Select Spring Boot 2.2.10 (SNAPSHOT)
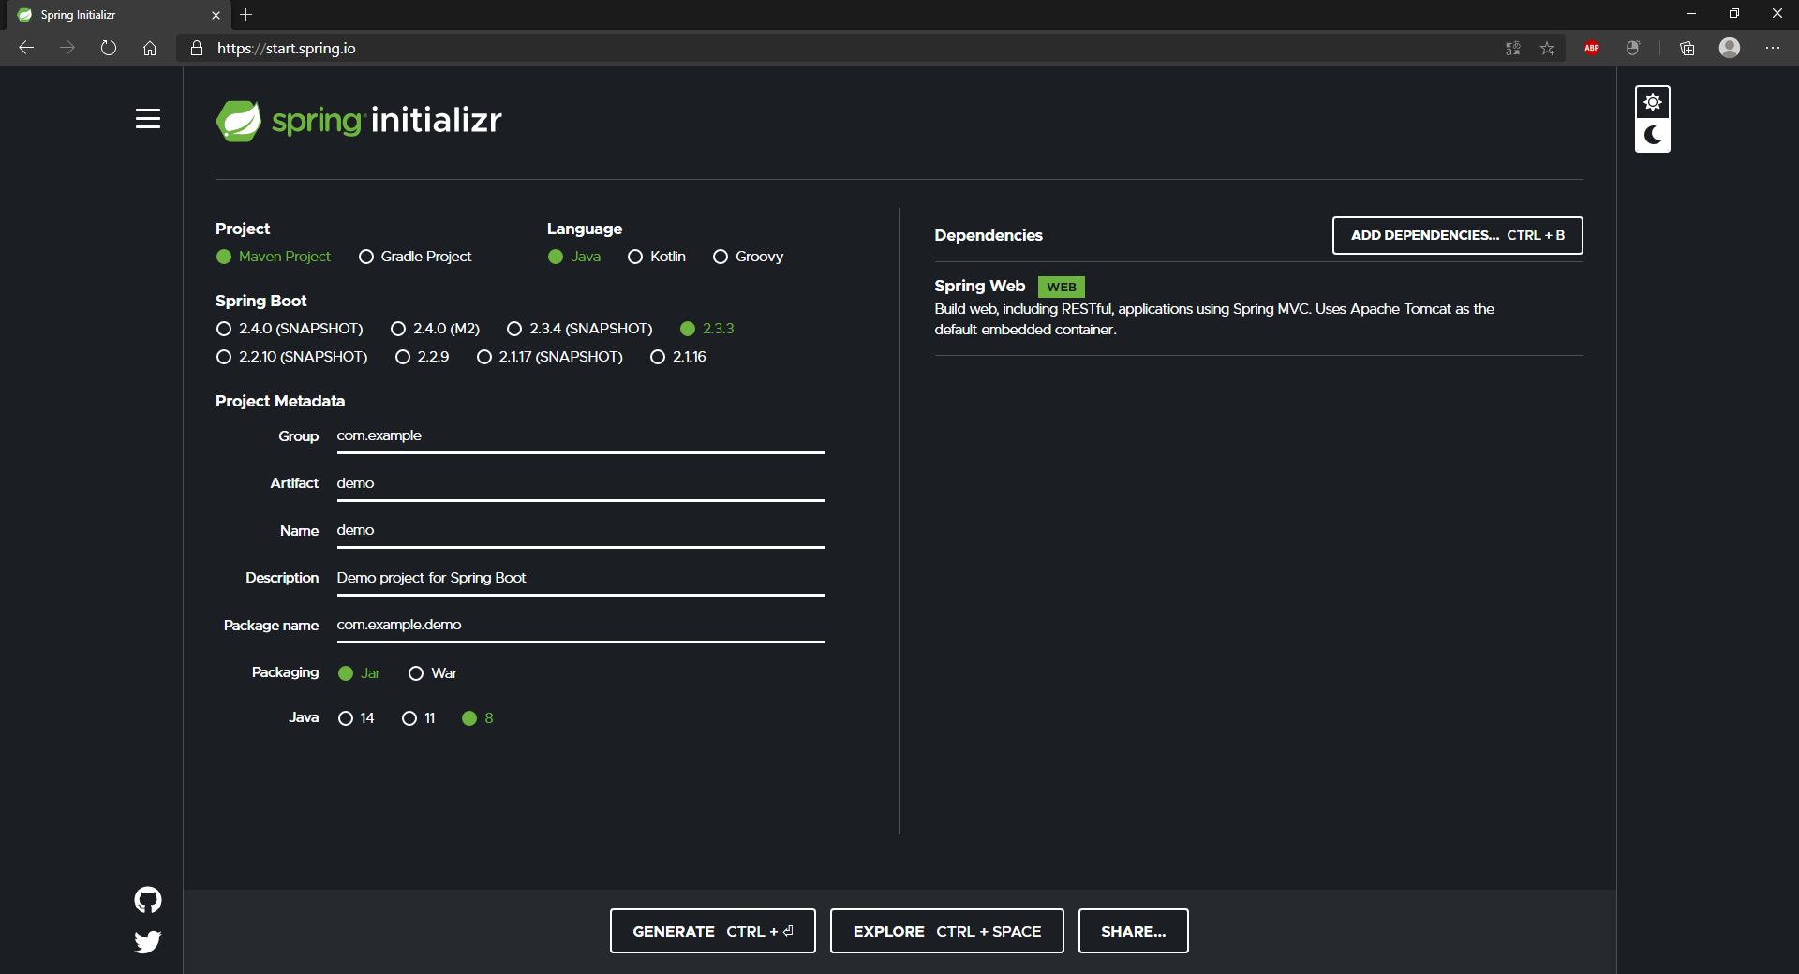 [291, 357]
